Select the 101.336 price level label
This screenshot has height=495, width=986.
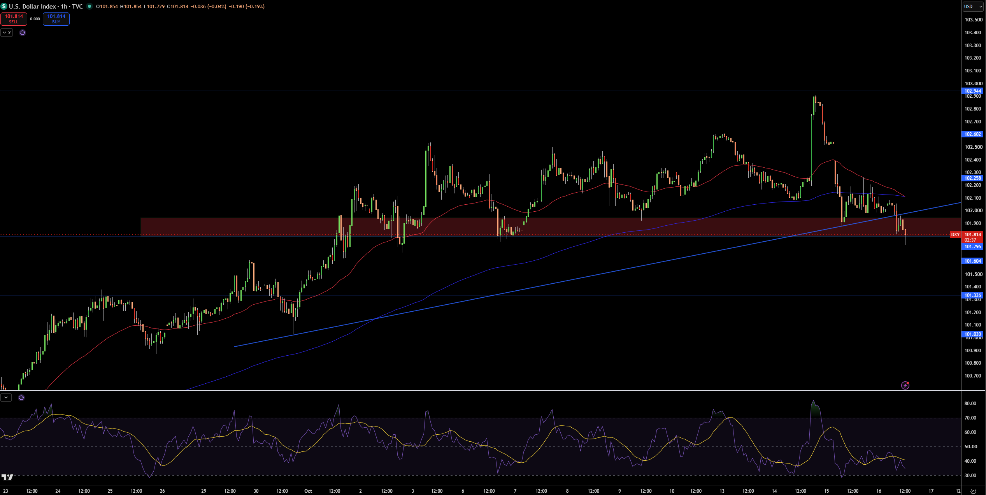tap(973, 295)
